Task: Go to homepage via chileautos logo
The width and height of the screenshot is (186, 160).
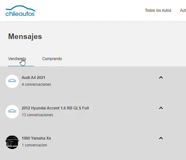Action: pos(20,11)
